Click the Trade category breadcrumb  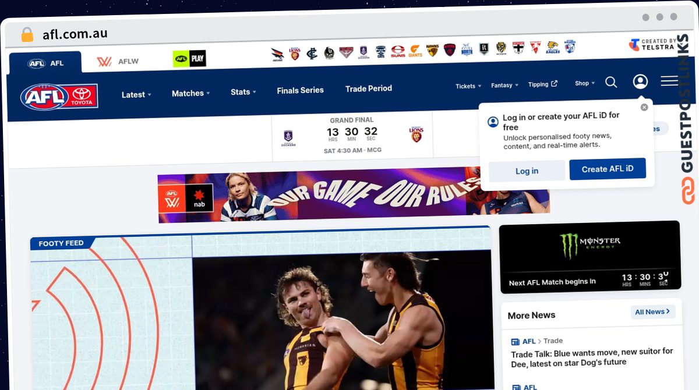(x=553, y=341)
